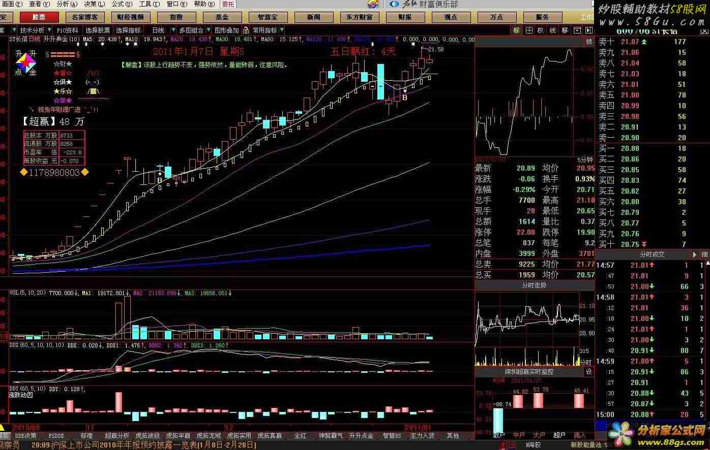Open the 常用指标 dropdown arrow
The width and height of the screenshot is (710, 450).
coord(281,30)
